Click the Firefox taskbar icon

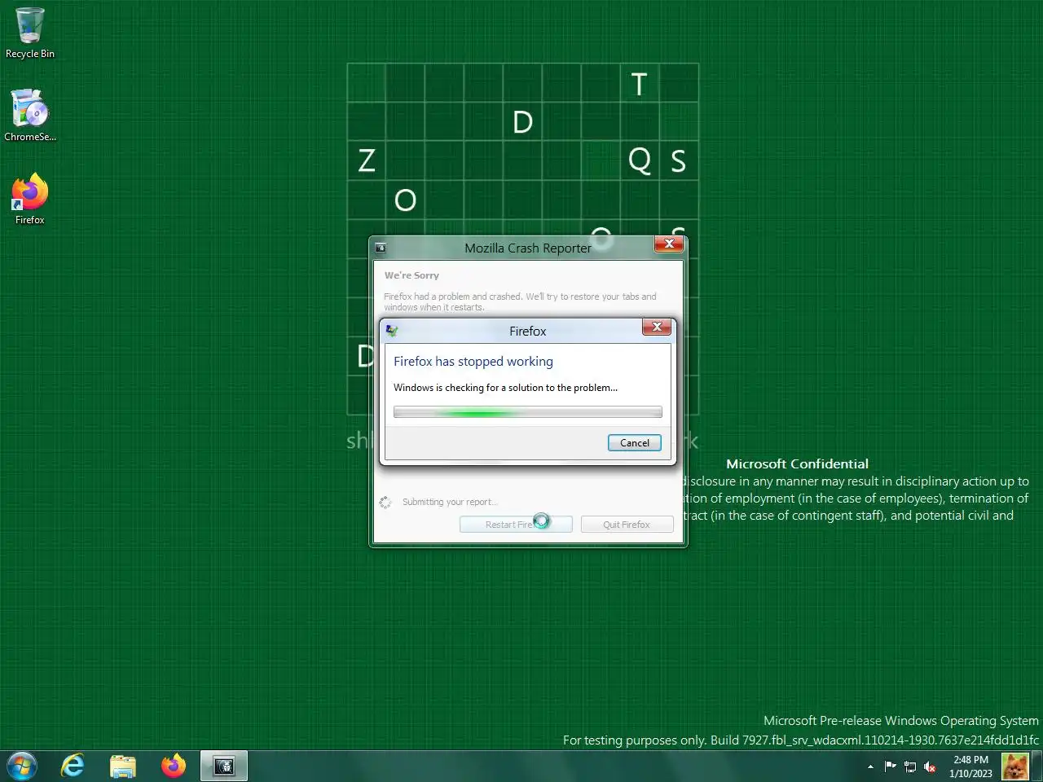[x=174, y=766]
